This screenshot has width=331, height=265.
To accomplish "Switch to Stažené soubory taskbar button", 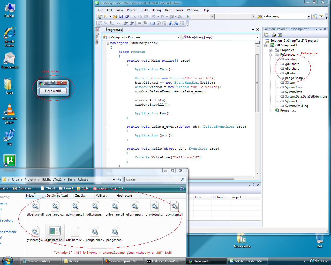I will tap(41, 261).
